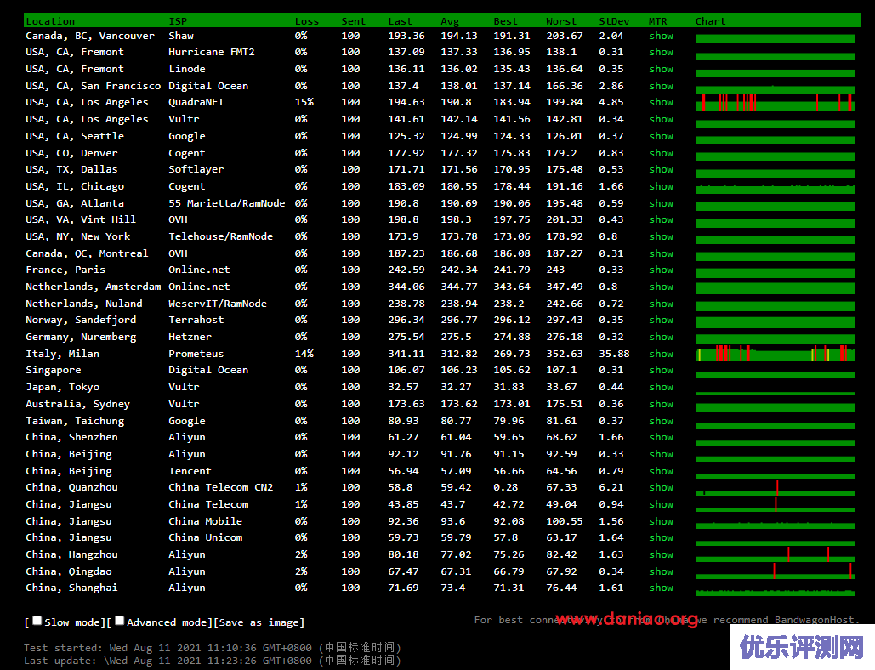This screenshot has height=670, width=875.
Task: Show MTR for Singapore Digital Ocean
Action: tap(662, 370)
